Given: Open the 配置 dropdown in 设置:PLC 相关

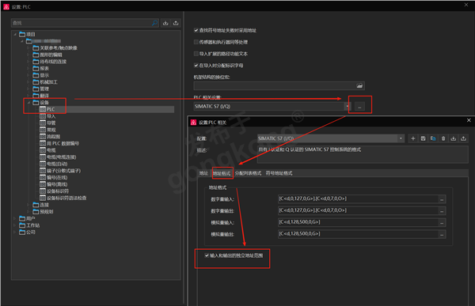Looking at the screenshot, I should (401, 138).
